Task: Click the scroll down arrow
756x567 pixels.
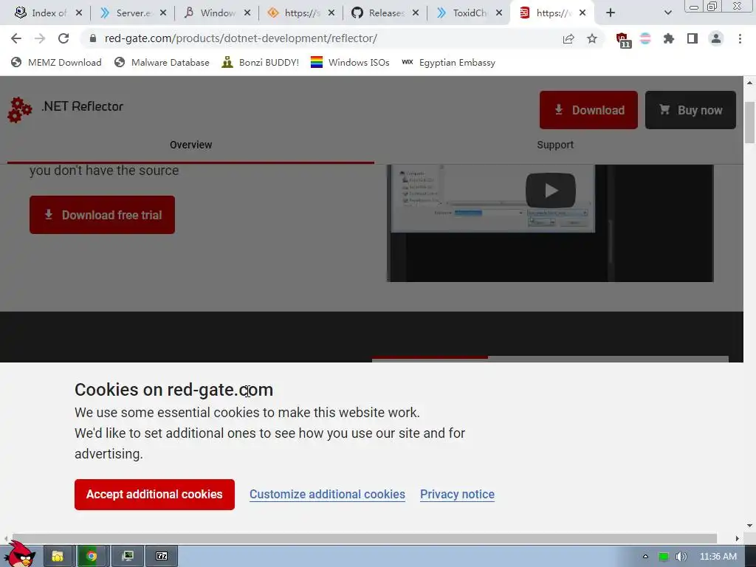Action: tap(749, 526)
